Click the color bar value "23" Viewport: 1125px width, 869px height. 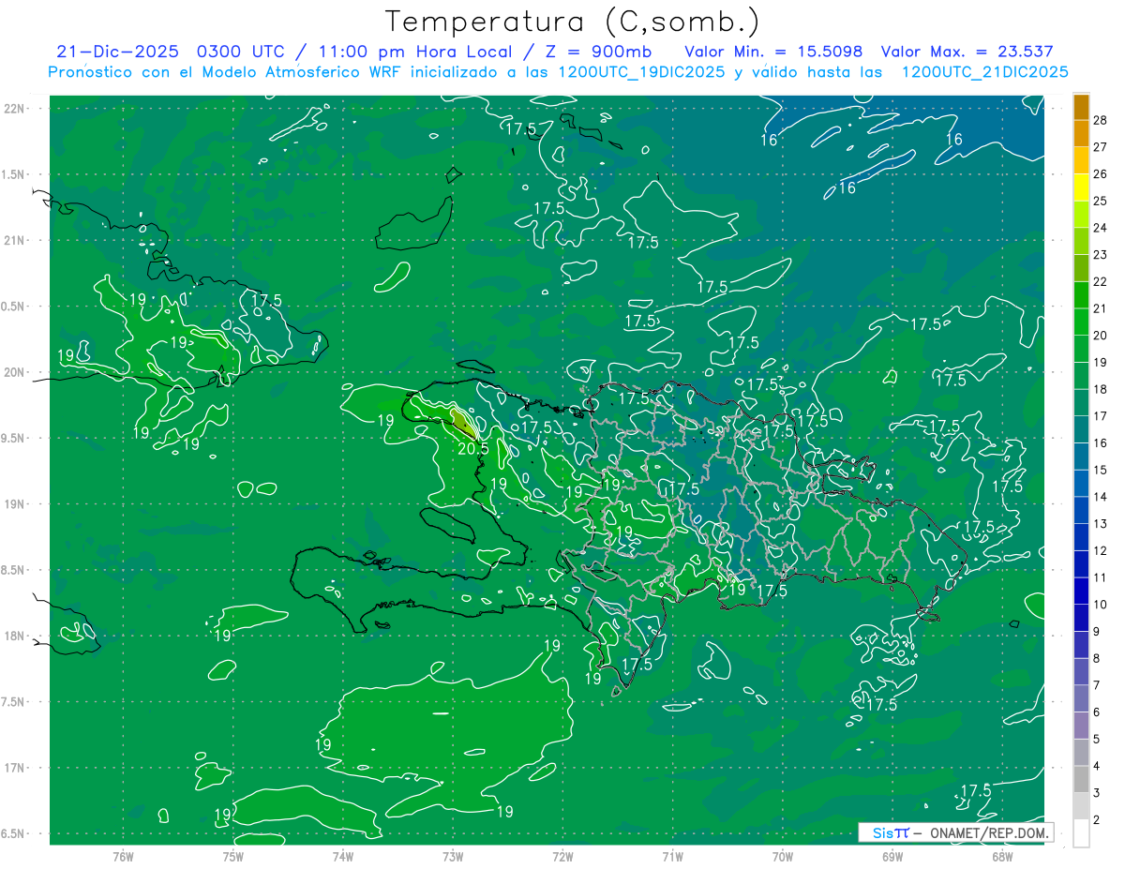point(1101,255)
